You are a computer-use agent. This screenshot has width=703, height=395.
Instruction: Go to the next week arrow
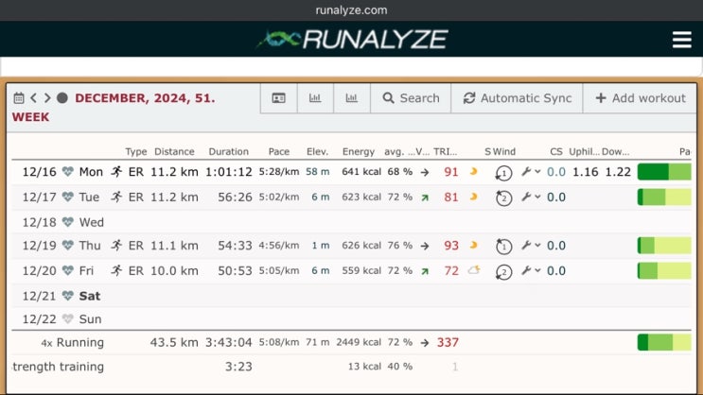click(47, 97)
